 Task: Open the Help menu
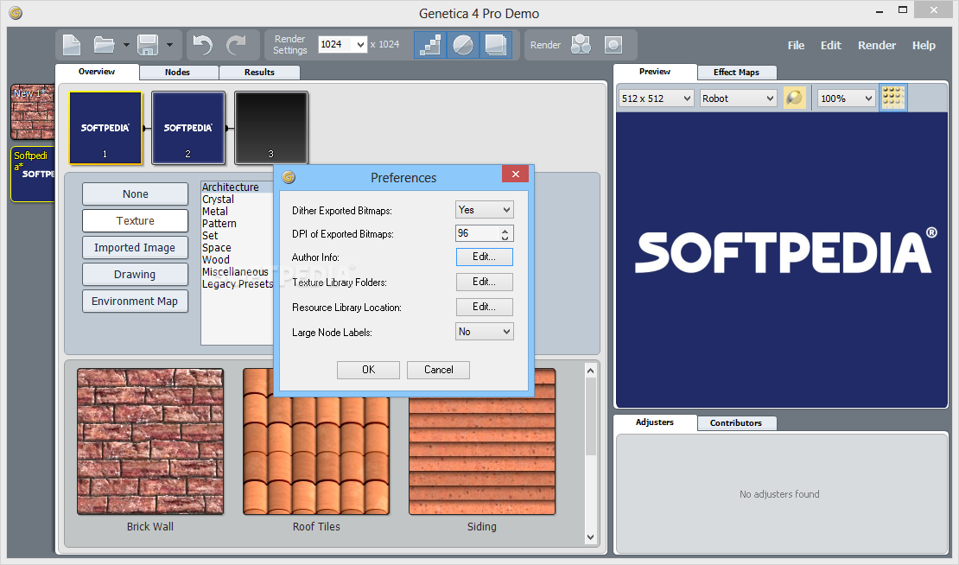tap(924, 45)
